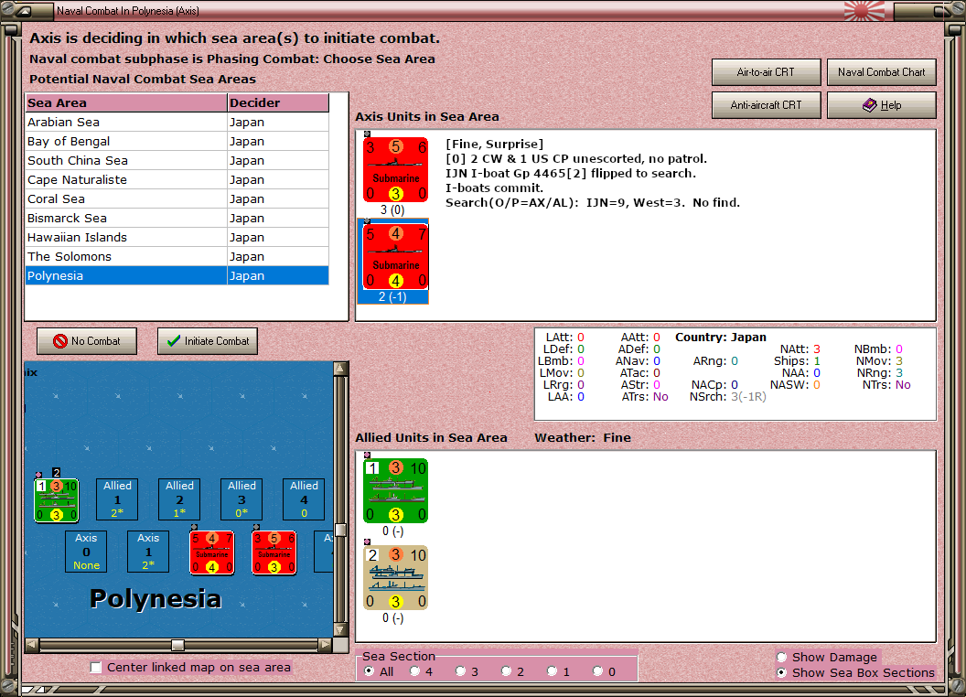Viewport: 966px width, 697px height.
Task: Enable Center linked map on sea area
Action: 95,668
